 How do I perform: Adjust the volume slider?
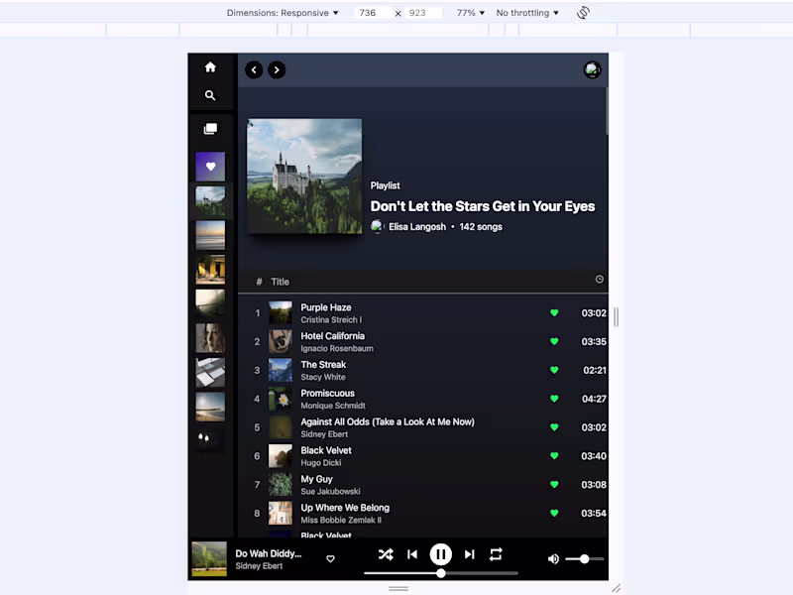585,559
